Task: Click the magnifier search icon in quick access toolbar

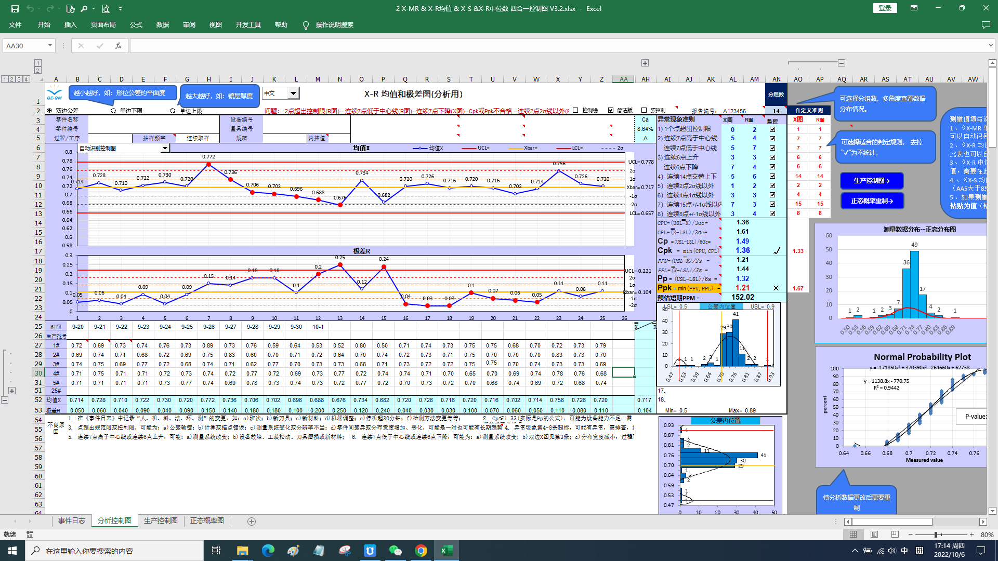Action: point(84,8)
